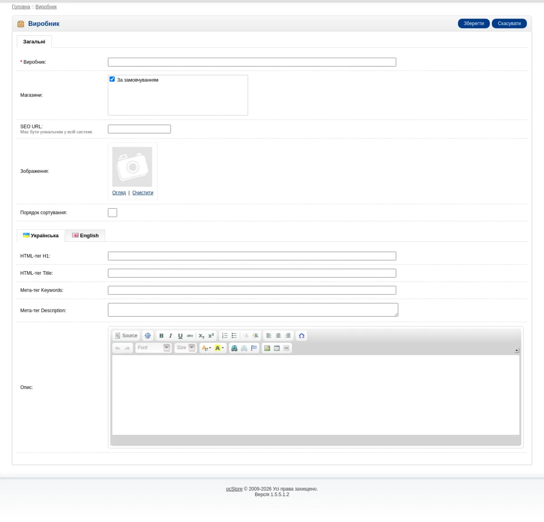544x522 pixels.
Task: Uncheck За замовчуванням store checkbox
Action: tap(112, 79)
